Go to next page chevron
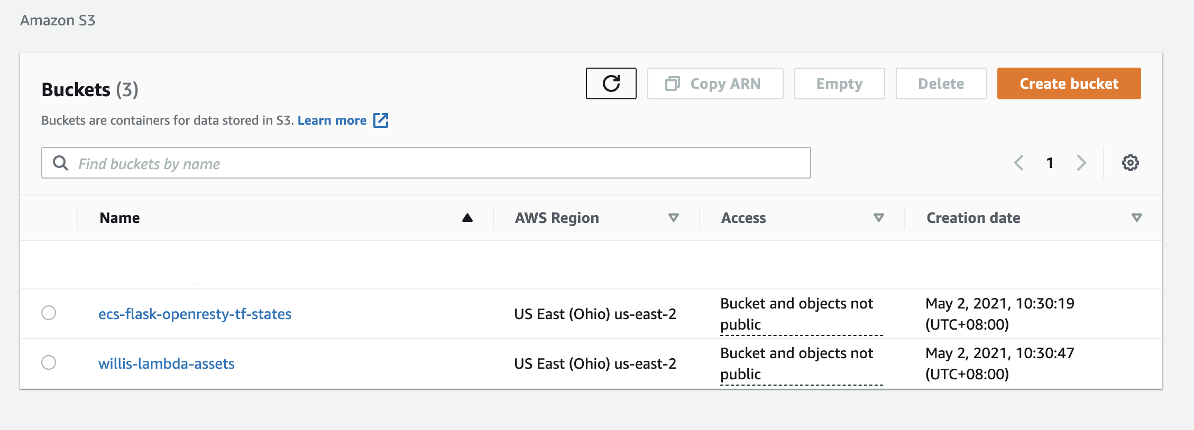The height and width of the screenshot is (430, 1194). (1081, 163)
